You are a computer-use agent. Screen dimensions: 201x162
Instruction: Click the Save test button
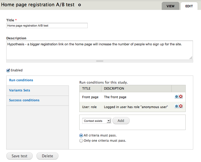(x=20, y=156)
